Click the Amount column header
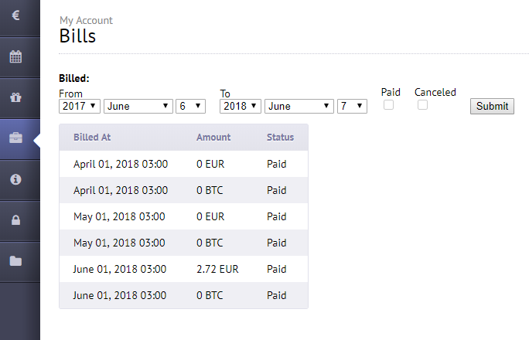Image resolution: width=529 pixels, height=340 pixels. (x=213, y=137)
